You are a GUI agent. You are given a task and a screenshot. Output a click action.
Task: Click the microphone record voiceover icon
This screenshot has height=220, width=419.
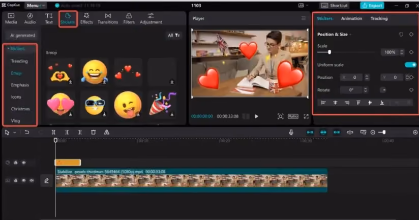coord(291,132)
